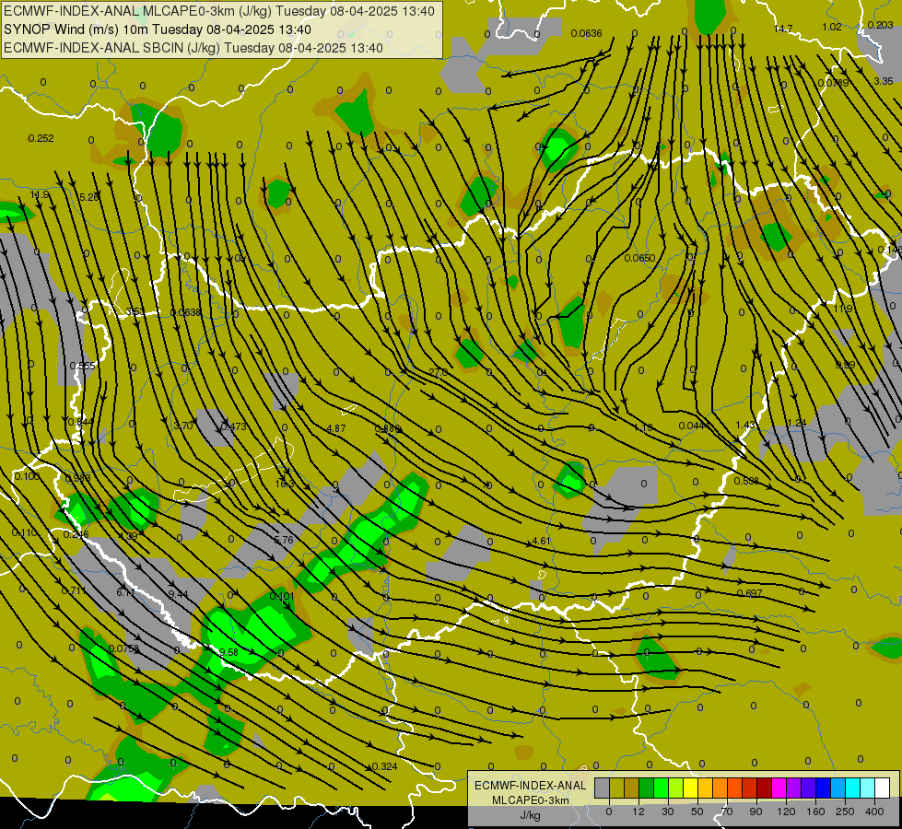Click the map value 5.76
Screen dimensions: 902x829
pos(284,540)
